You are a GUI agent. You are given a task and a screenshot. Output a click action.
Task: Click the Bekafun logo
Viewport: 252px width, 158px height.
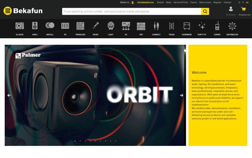click(x=23, y=11)
